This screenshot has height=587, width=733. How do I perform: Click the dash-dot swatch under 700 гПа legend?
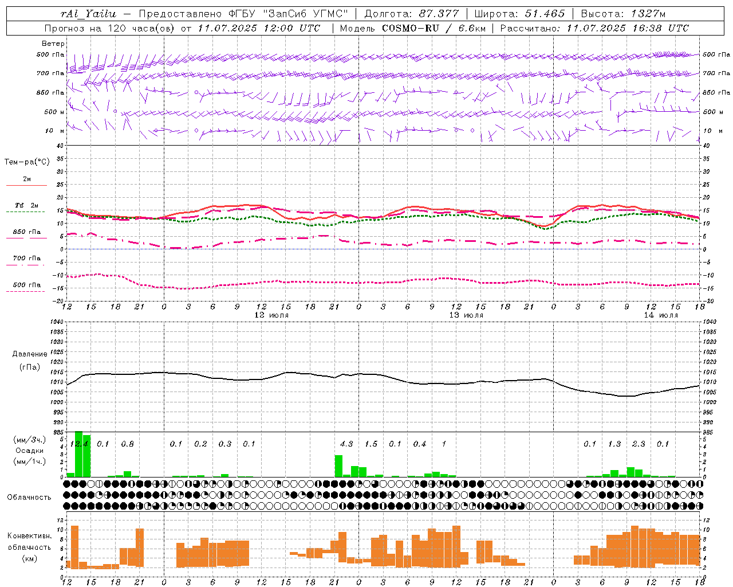25,265
